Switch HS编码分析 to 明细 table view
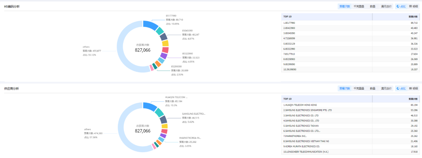The height and width of the screenshot is (158, 422). point(413,7)
